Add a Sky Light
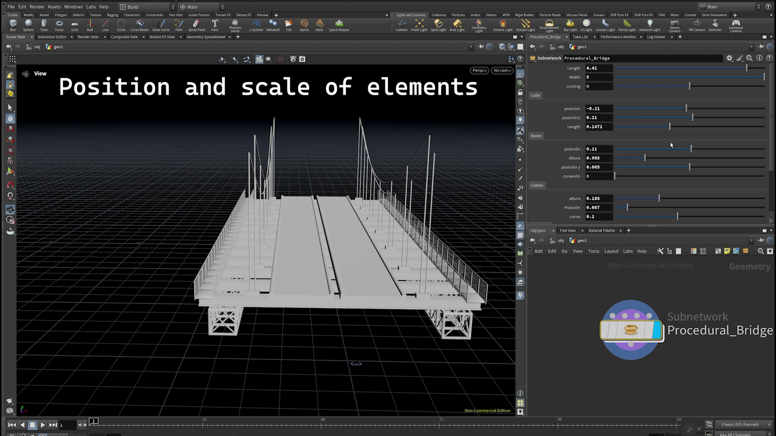 coord(570,25)
